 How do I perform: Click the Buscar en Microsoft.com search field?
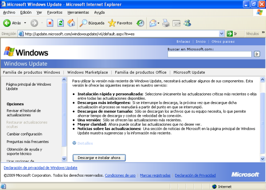coord(210,54)
